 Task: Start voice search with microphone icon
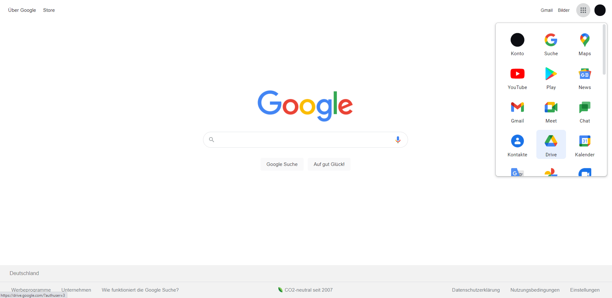(x=398, y=140)
